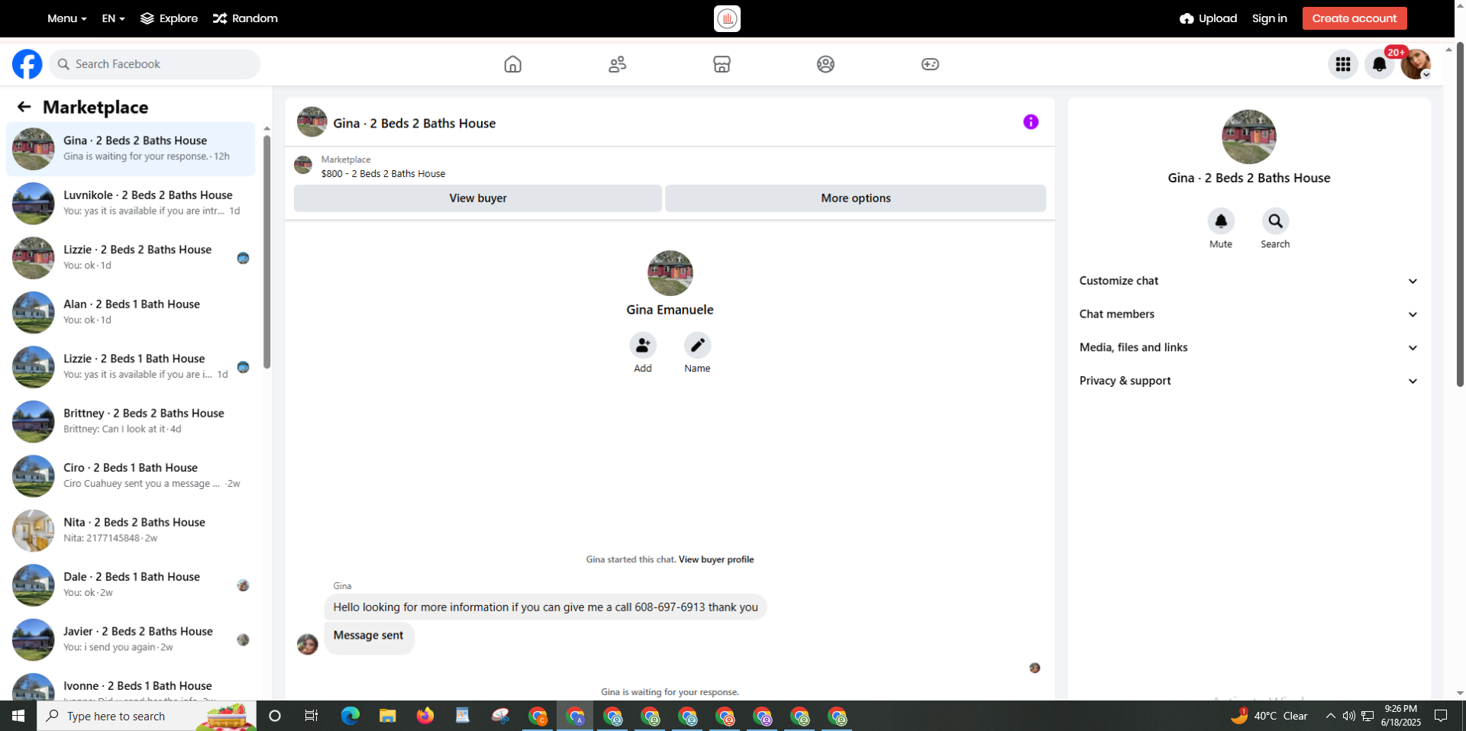Open the Windows Start menu
Screen dimensions: 1466x731
pyautogui.click(x=18, y=716)
